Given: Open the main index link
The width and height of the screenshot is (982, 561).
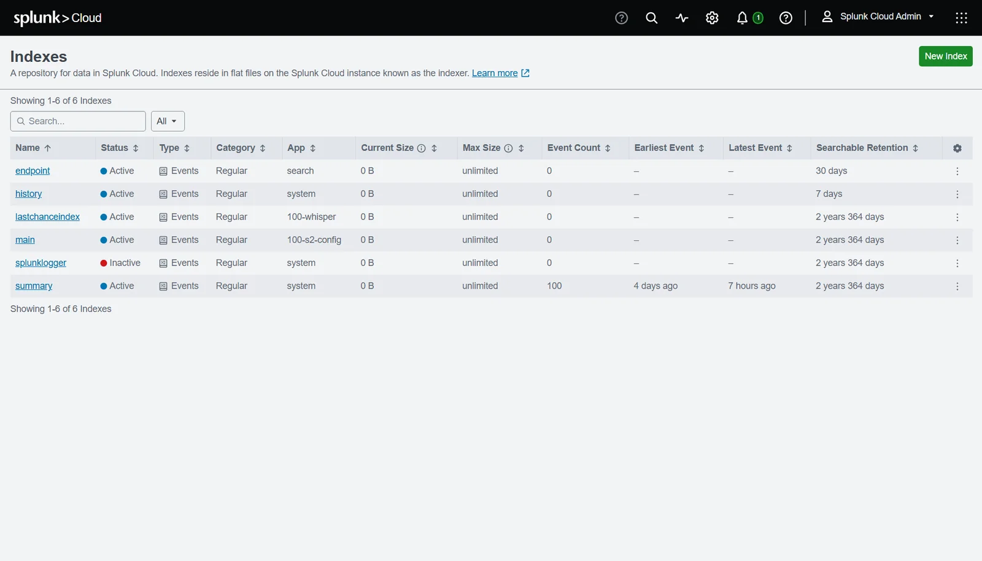Looking at the screenshot, I should point(25,240).
